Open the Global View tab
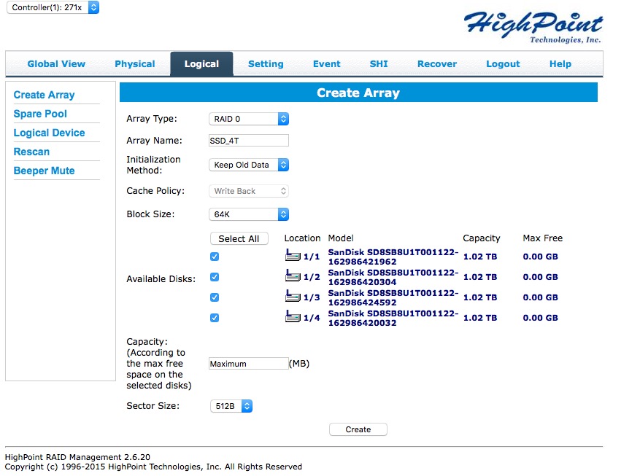 pyautogui.click(x=56, y=64)
